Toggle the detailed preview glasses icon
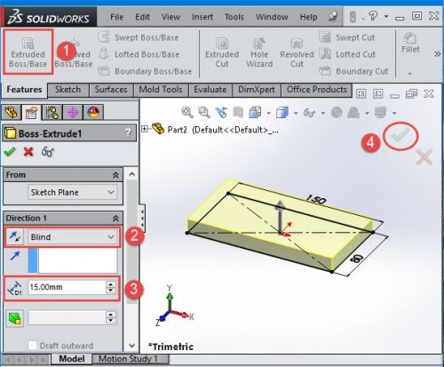Screen dimensions: 444x367 click(x=48, y=152)
